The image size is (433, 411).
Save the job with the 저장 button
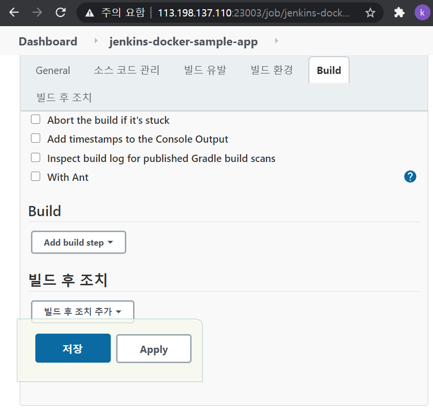coord(73,348)
